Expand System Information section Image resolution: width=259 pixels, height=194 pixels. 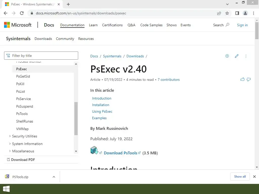point(10,144)
